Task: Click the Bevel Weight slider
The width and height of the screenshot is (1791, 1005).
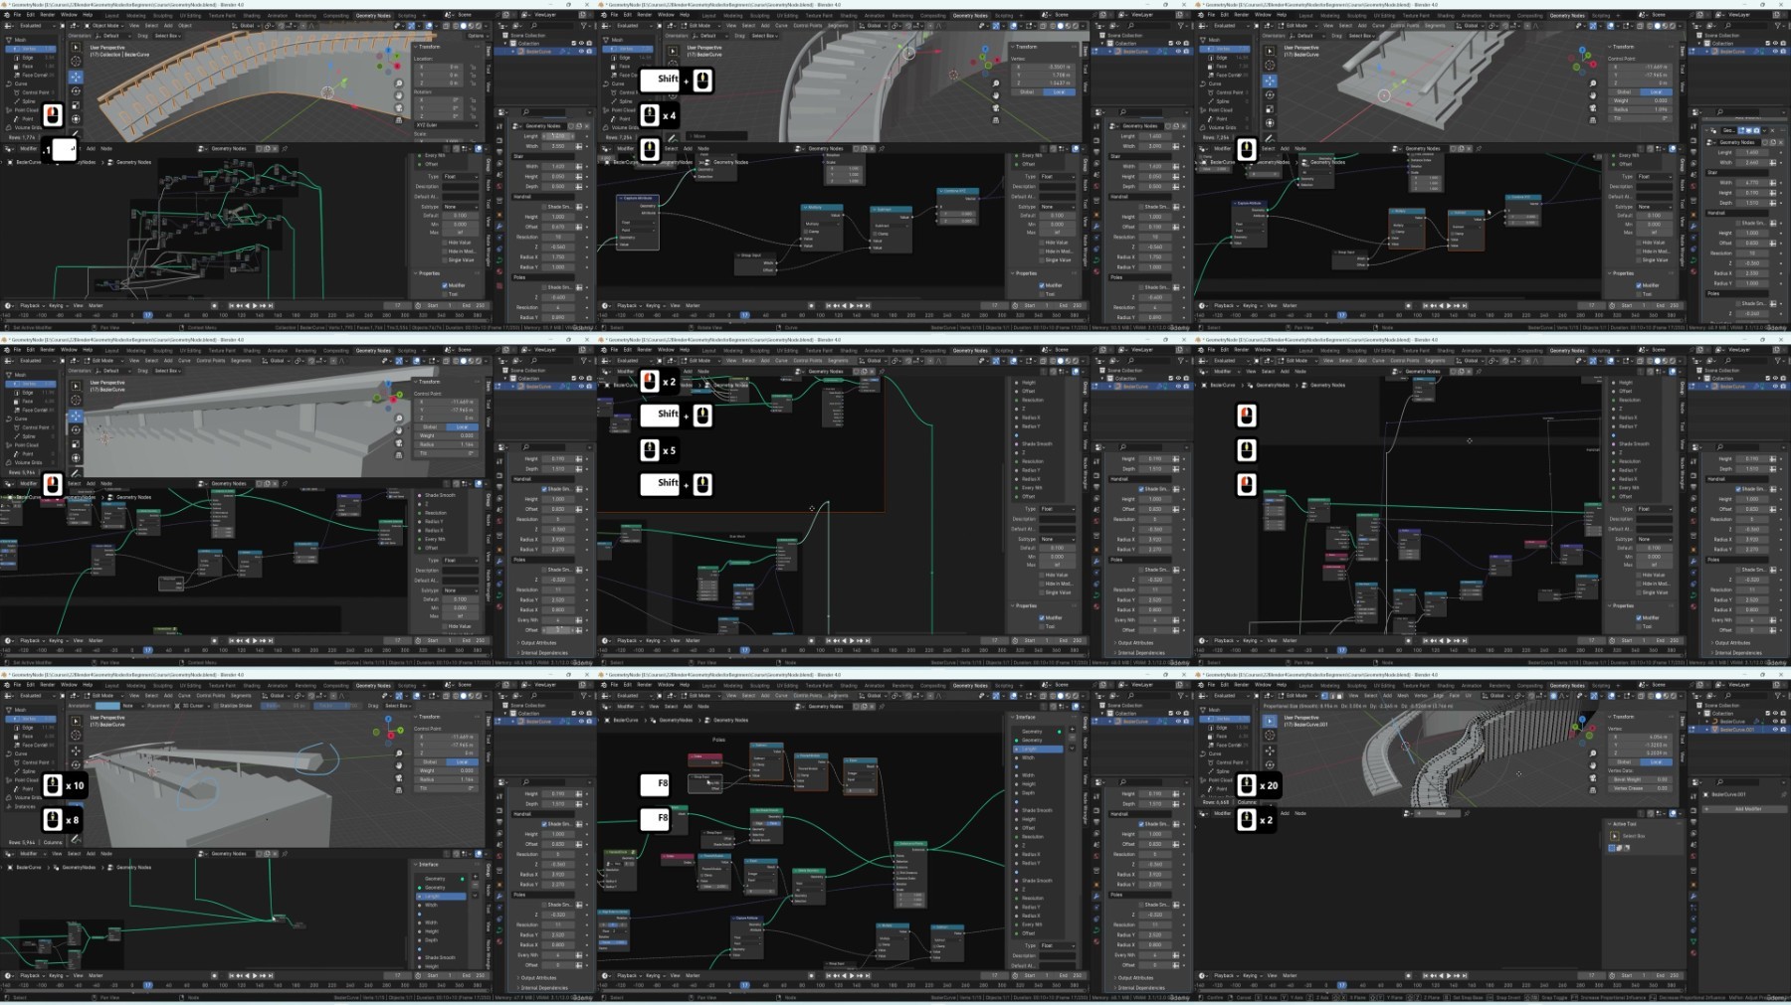Action: pos(1640,779)
